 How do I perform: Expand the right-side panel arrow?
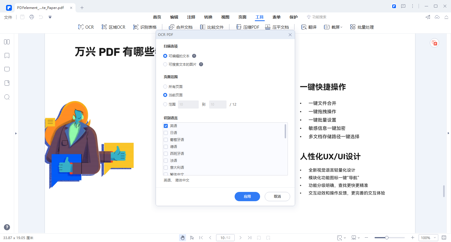[448, 133]
